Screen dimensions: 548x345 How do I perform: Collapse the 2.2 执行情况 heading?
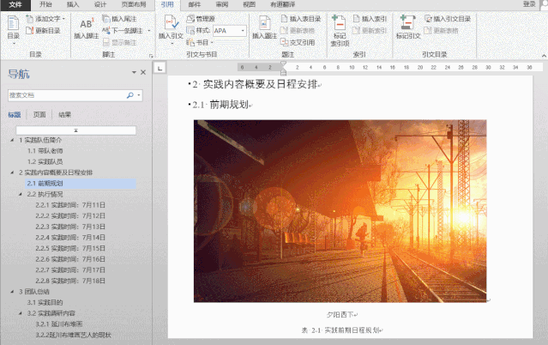click(21, 194)
